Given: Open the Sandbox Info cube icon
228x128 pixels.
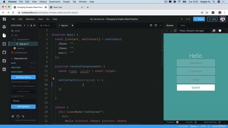Looking at the screenshot, I should pos(4,27).
